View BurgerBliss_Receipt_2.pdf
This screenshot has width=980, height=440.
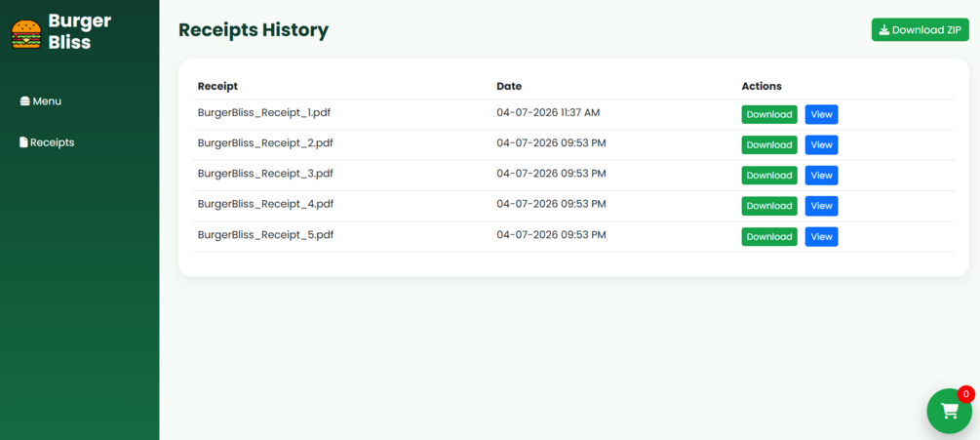coord(821,145)
